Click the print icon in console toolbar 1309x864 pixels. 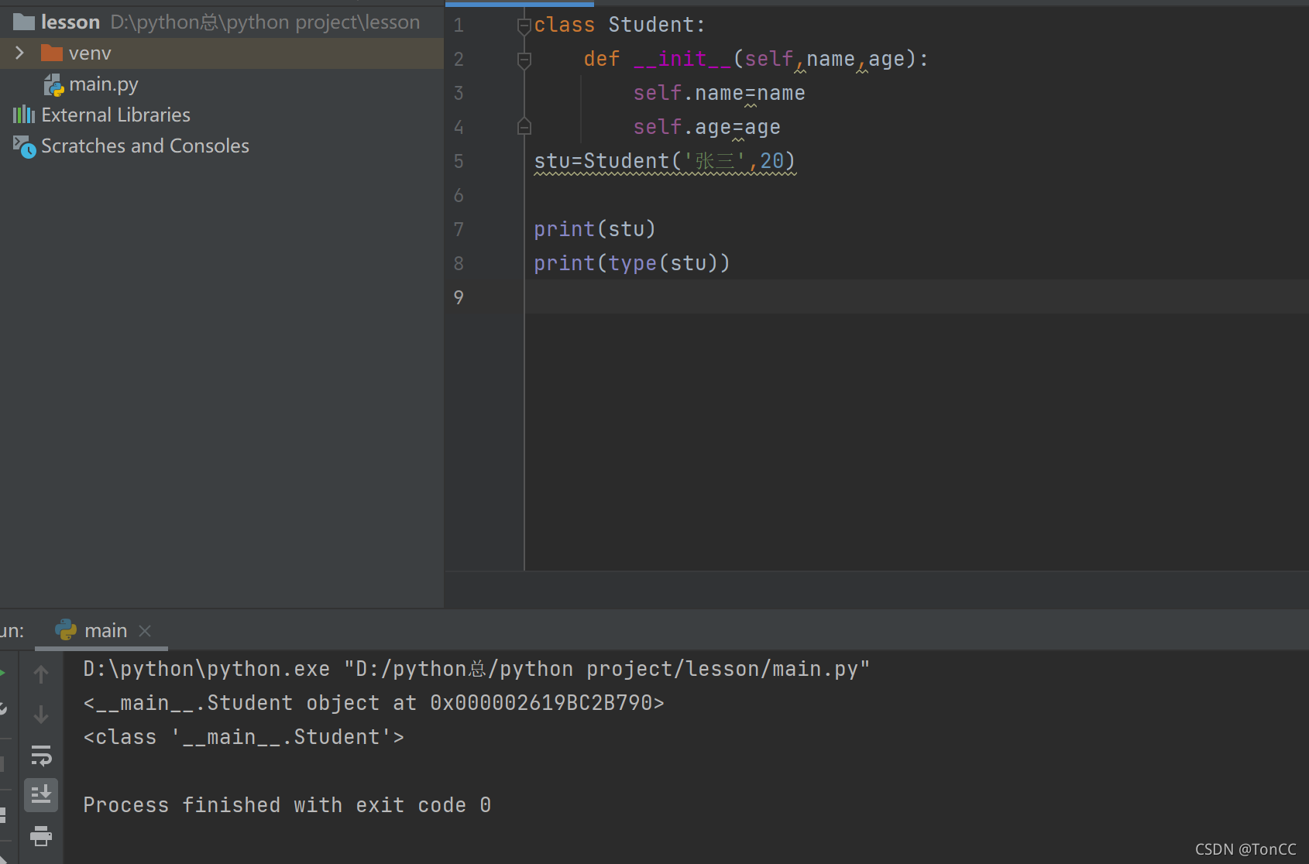coord(41,836)
